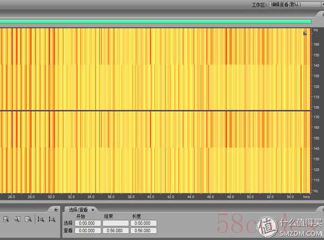The height and width of the screenshot is (240, 324).
Task: Click the 30.0 mark on the time ruler
Action: coord(51,197)
